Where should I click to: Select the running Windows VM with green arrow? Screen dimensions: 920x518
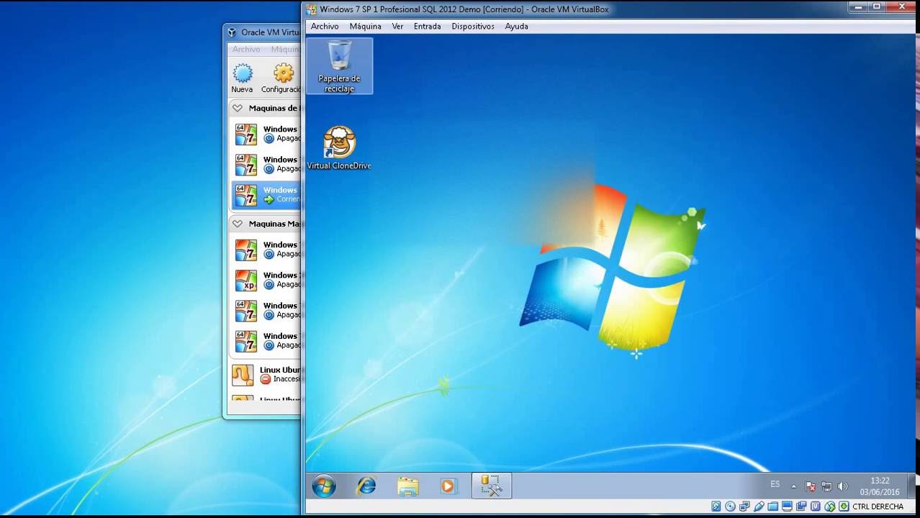(x=266, y=194)
